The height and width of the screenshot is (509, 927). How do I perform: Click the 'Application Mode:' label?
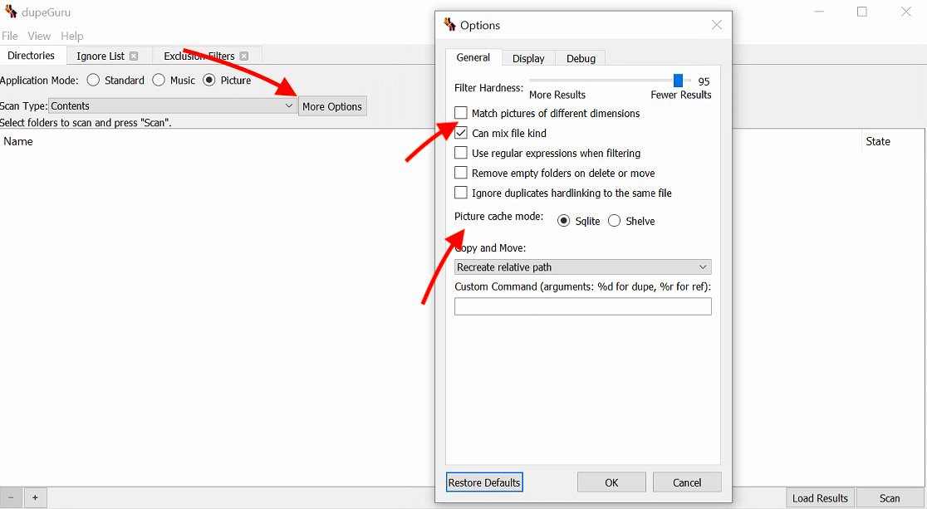tap(39, 81)
